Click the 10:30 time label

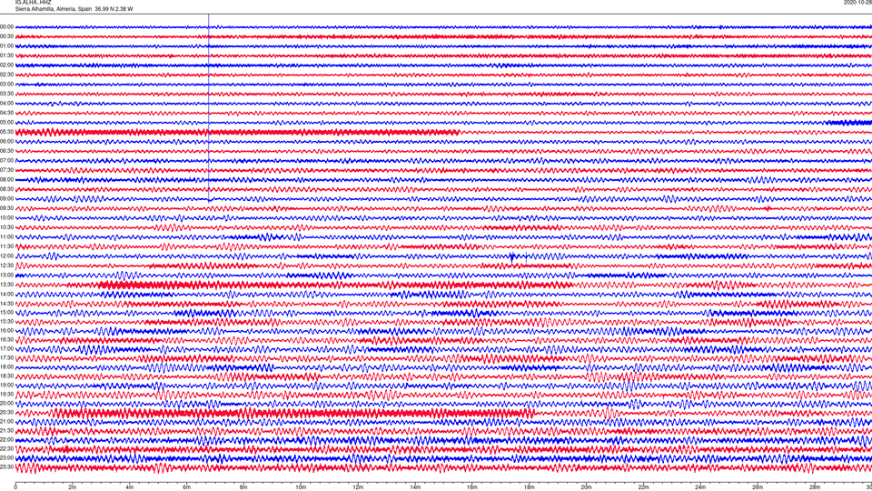point(6,227)
